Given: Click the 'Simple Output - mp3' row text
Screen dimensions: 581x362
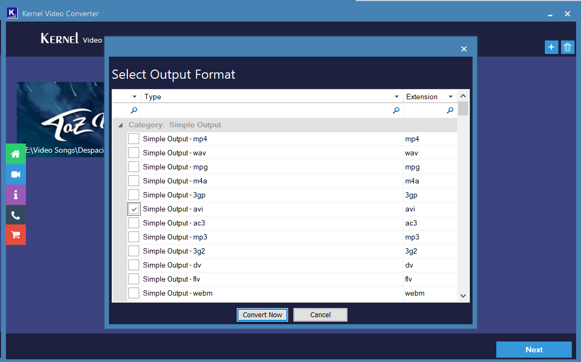Looking at the screenshot, I should pos(175,237).
